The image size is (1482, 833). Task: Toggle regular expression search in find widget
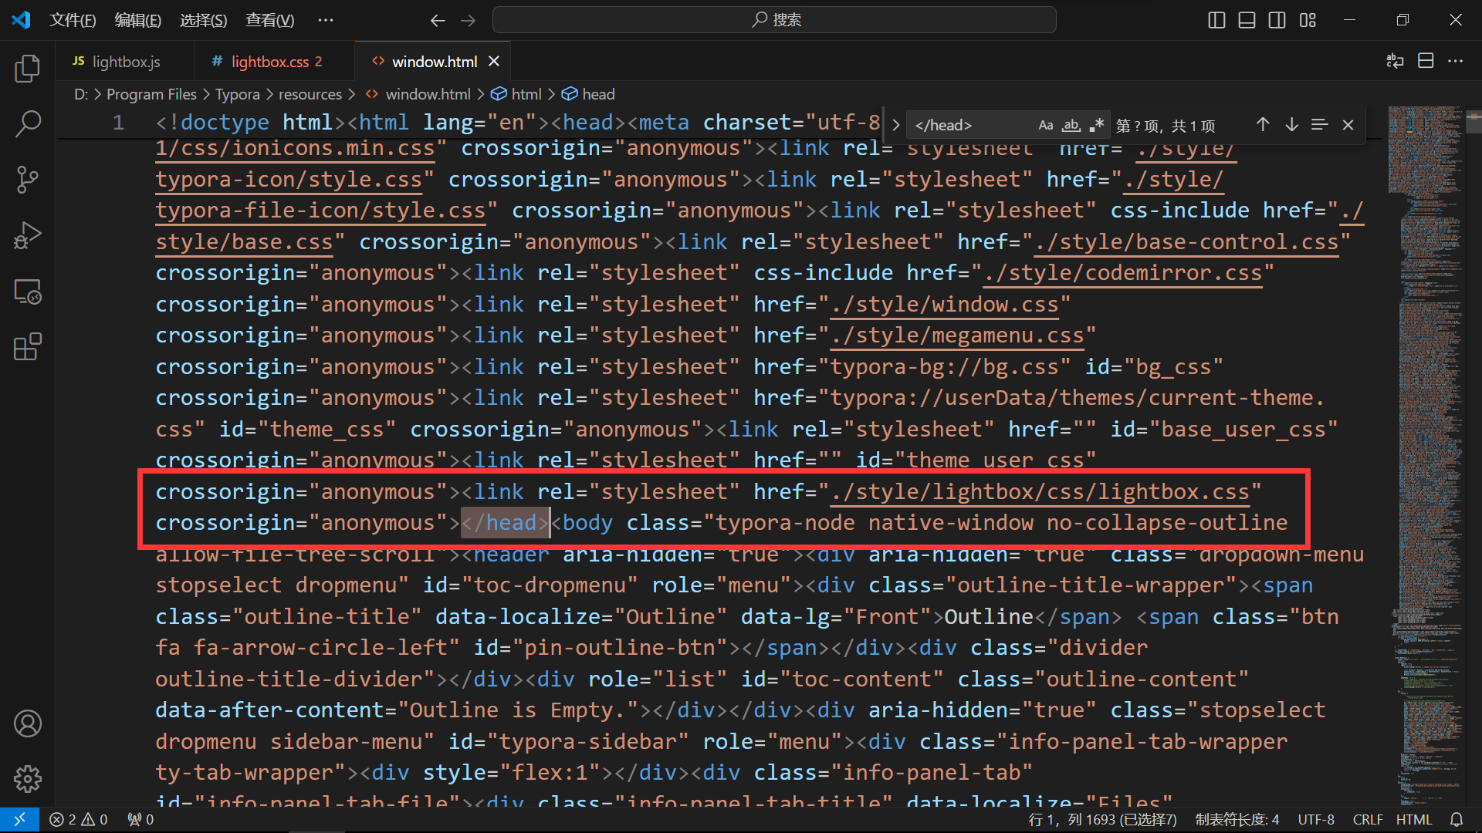[1096, 125]
